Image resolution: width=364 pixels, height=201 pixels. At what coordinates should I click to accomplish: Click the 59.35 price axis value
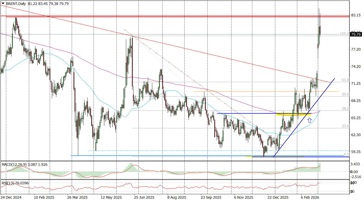point(356,152)
